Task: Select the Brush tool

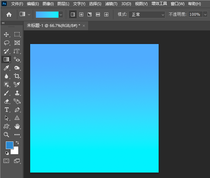Action: pyautogui.click(x=6, y=93)
